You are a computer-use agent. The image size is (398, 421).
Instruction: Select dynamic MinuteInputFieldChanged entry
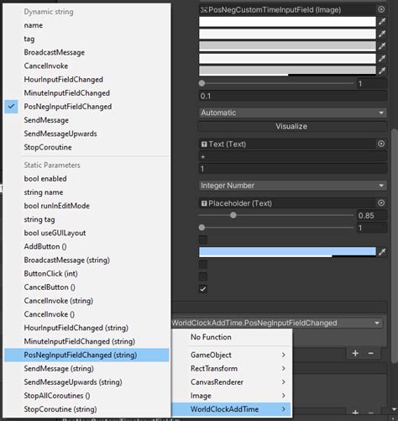[x=86, y=93]
